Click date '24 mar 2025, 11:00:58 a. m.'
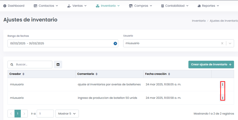The width and height of the screenshot is (238, 120). (163, 98)
